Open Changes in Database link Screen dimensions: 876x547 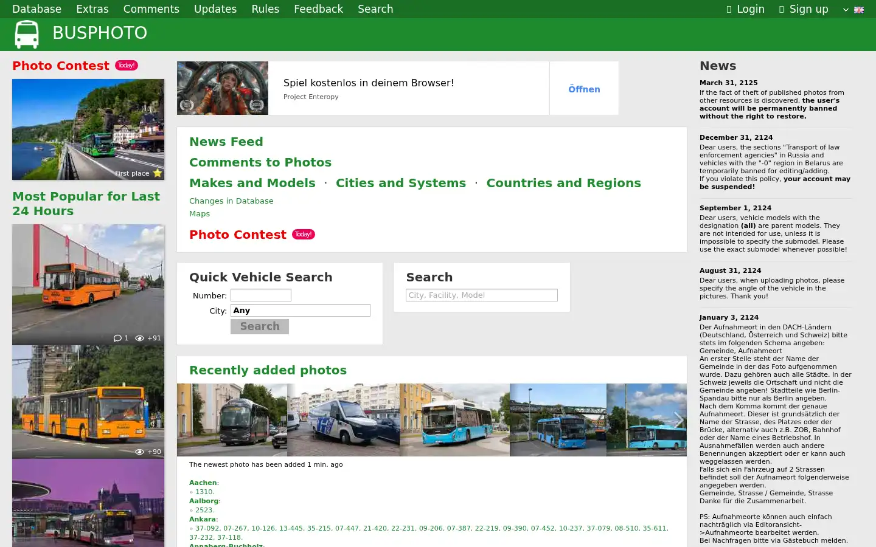231,201
